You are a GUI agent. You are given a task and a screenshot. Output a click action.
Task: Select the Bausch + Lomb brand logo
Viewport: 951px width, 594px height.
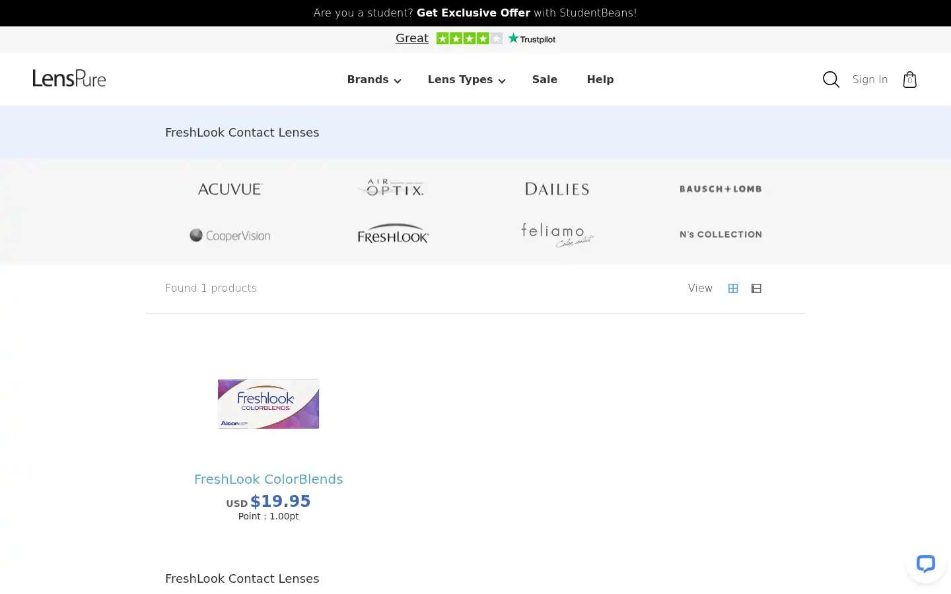(x=721, y=189)
